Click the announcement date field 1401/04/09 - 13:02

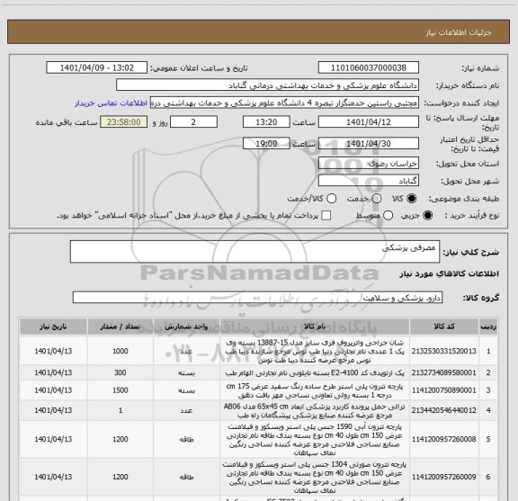click(97, 67)
